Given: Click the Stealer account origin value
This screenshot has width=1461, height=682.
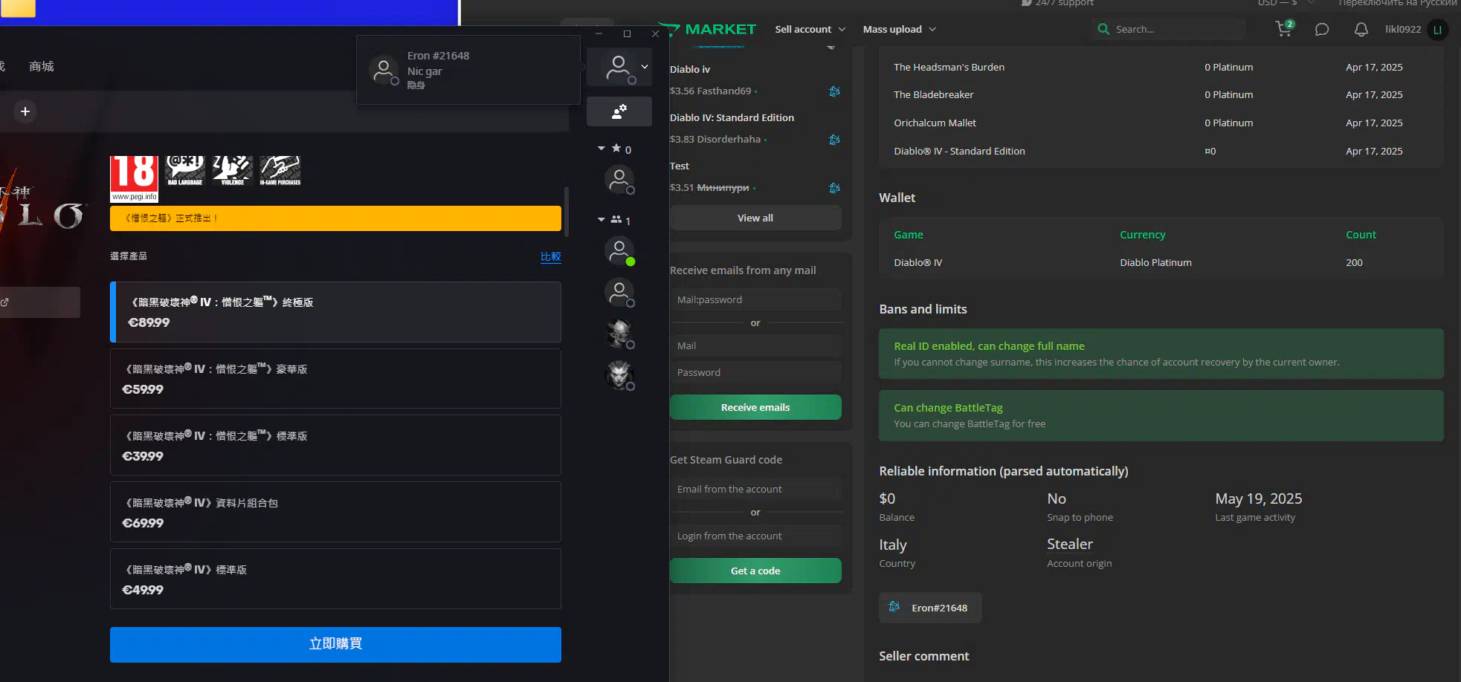Looking at the screenshot, I should 1070,544.
